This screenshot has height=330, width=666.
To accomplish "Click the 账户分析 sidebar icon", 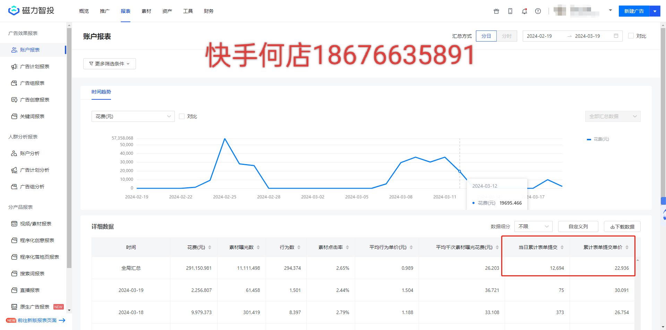I will [x=14, y=153].
